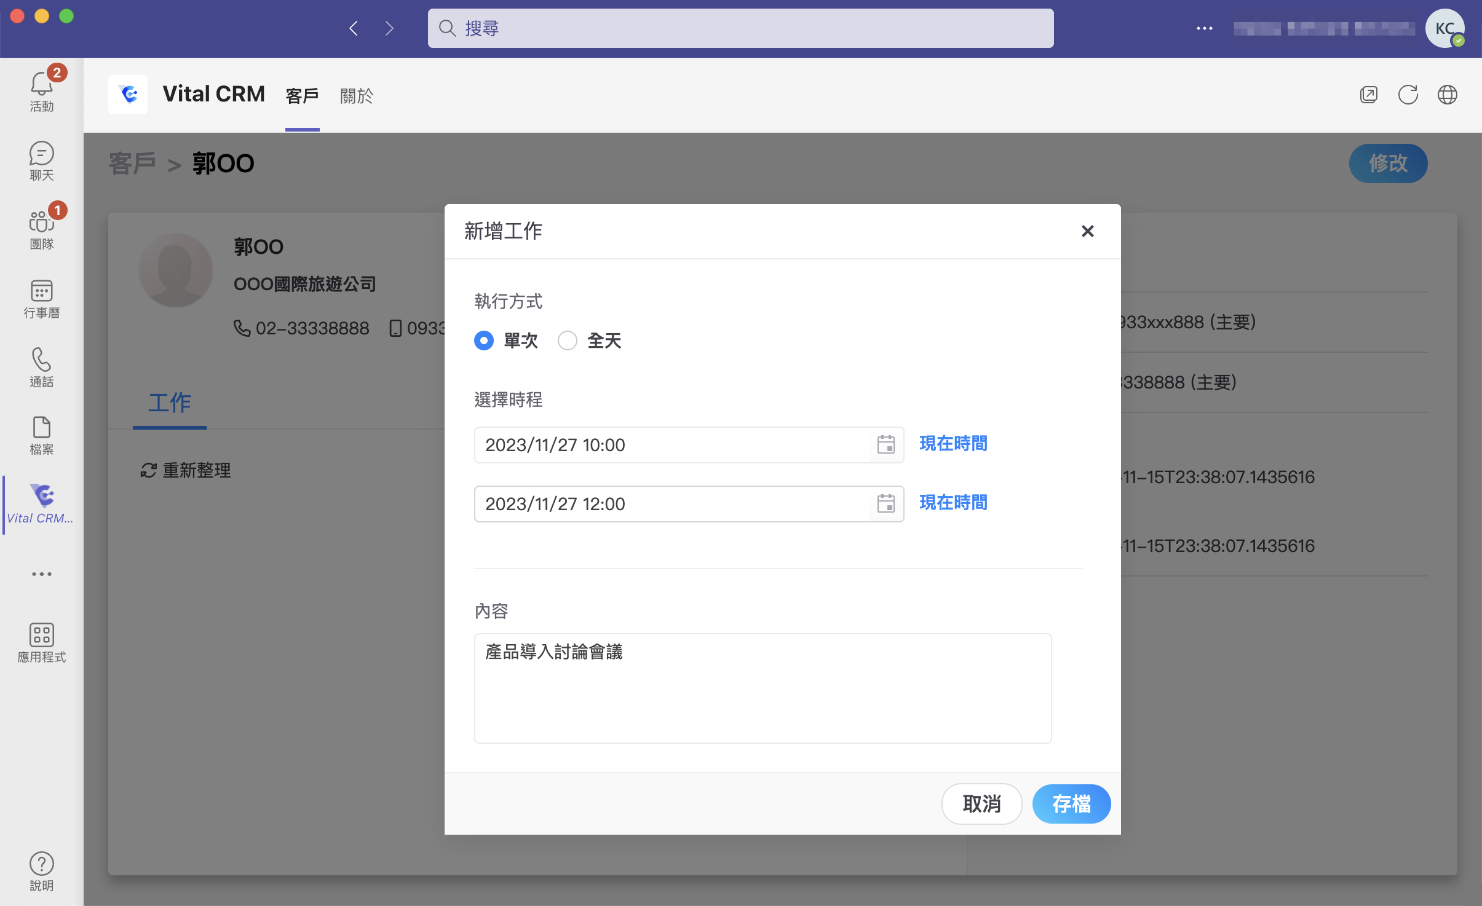Screen dimensions: 1482x906
Task: Select the 單次 radio button
Action: click(483, 341)
